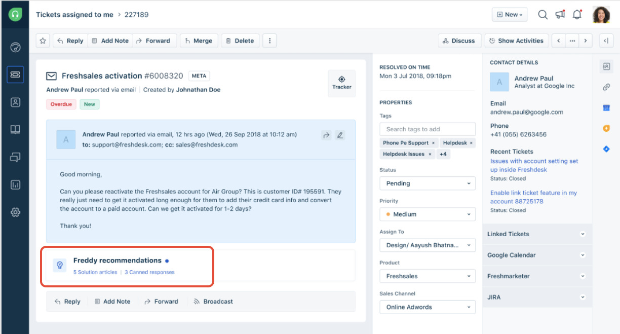Open the Admin gear icon in sidebar
This screenshot has width=620, height=334.
(x=15, y=212)
